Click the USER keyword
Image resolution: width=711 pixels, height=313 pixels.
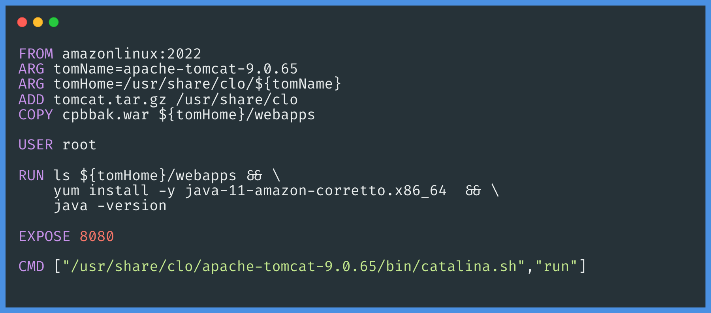[x=36, y=145]
